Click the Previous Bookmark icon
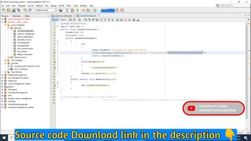Viewport: 251px width, 141px height. click(x=105, y=20)
